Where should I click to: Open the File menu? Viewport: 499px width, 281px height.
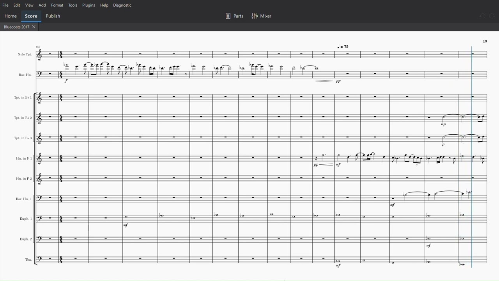click(5, 5)
